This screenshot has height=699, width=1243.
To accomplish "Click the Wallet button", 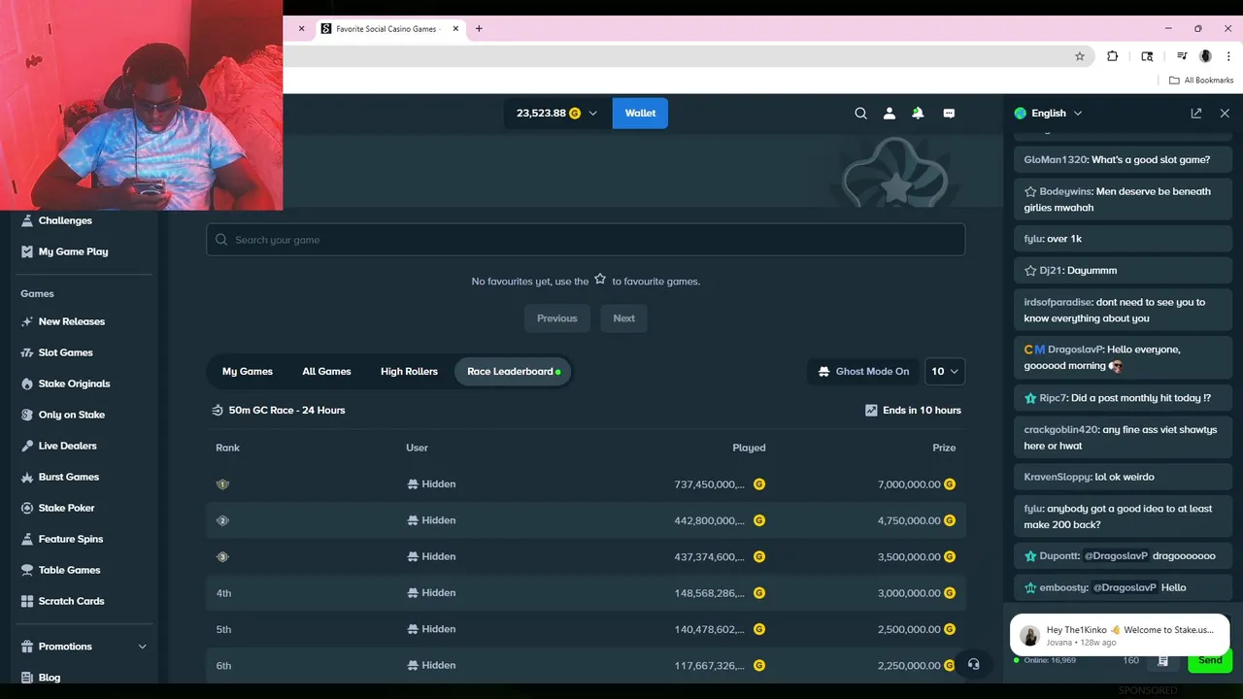I will [x=640, y=114].
